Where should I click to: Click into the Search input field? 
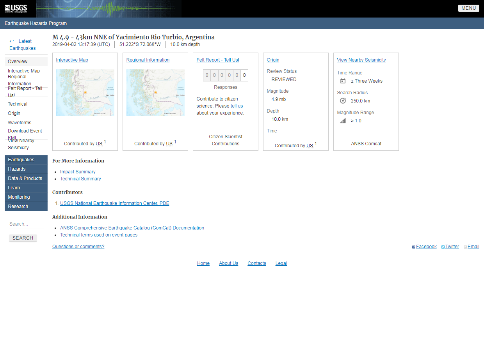coord(27,224)
